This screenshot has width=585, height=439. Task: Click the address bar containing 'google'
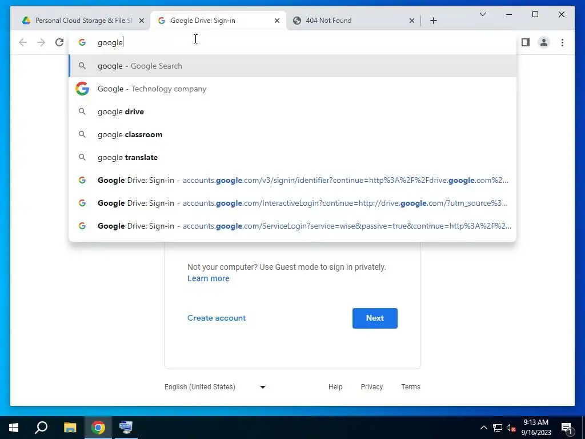[x=293, y=42]
